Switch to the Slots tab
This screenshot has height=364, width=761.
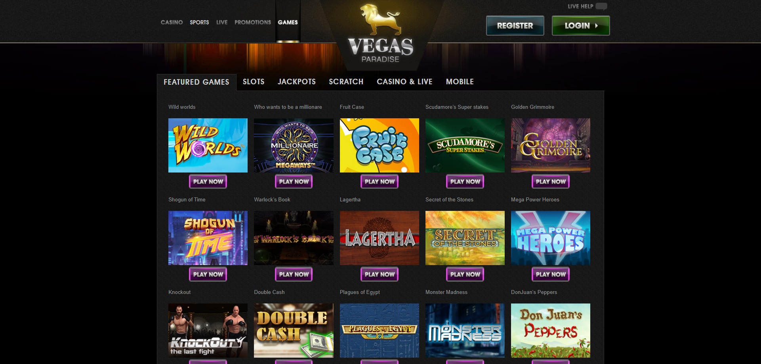(x=254, y=82)
